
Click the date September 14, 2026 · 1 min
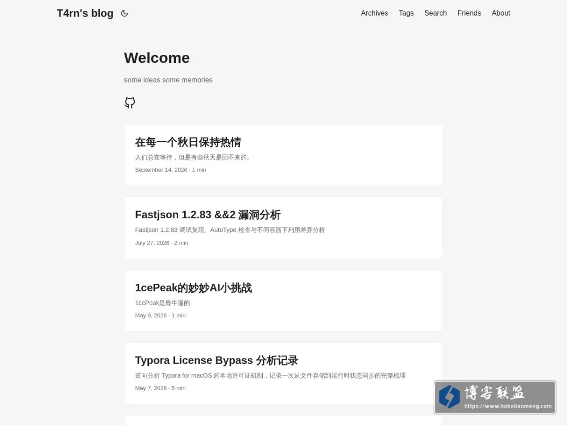[x=171, y=170]
